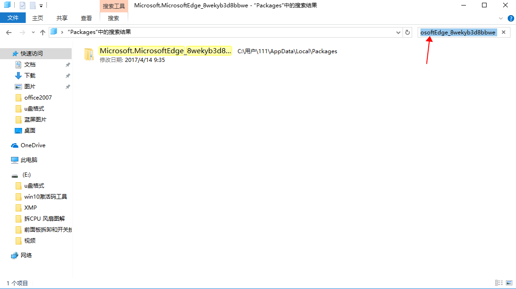Click the result path C:\用户\111\AppData\Local\Packages

tap(287, 51)
